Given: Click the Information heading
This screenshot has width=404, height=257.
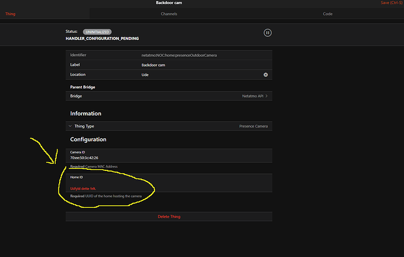Looking at the screenshot, I should point(85,114).
